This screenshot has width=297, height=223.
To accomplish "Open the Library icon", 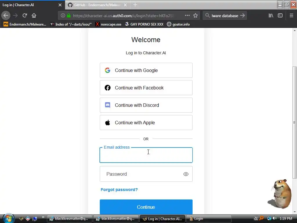I will [x=271, y=16].
